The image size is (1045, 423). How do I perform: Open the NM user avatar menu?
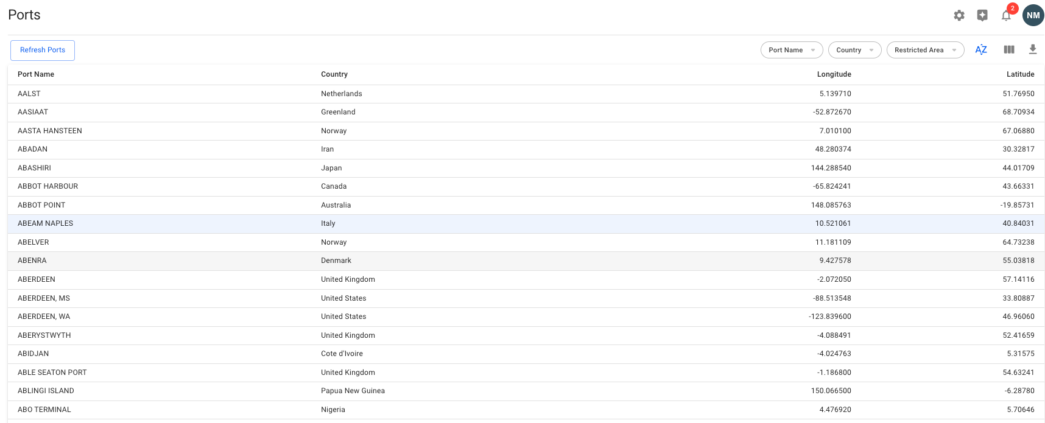(x=1033, y=16)
